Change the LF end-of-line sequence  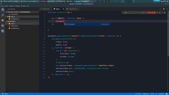point(156,94)
